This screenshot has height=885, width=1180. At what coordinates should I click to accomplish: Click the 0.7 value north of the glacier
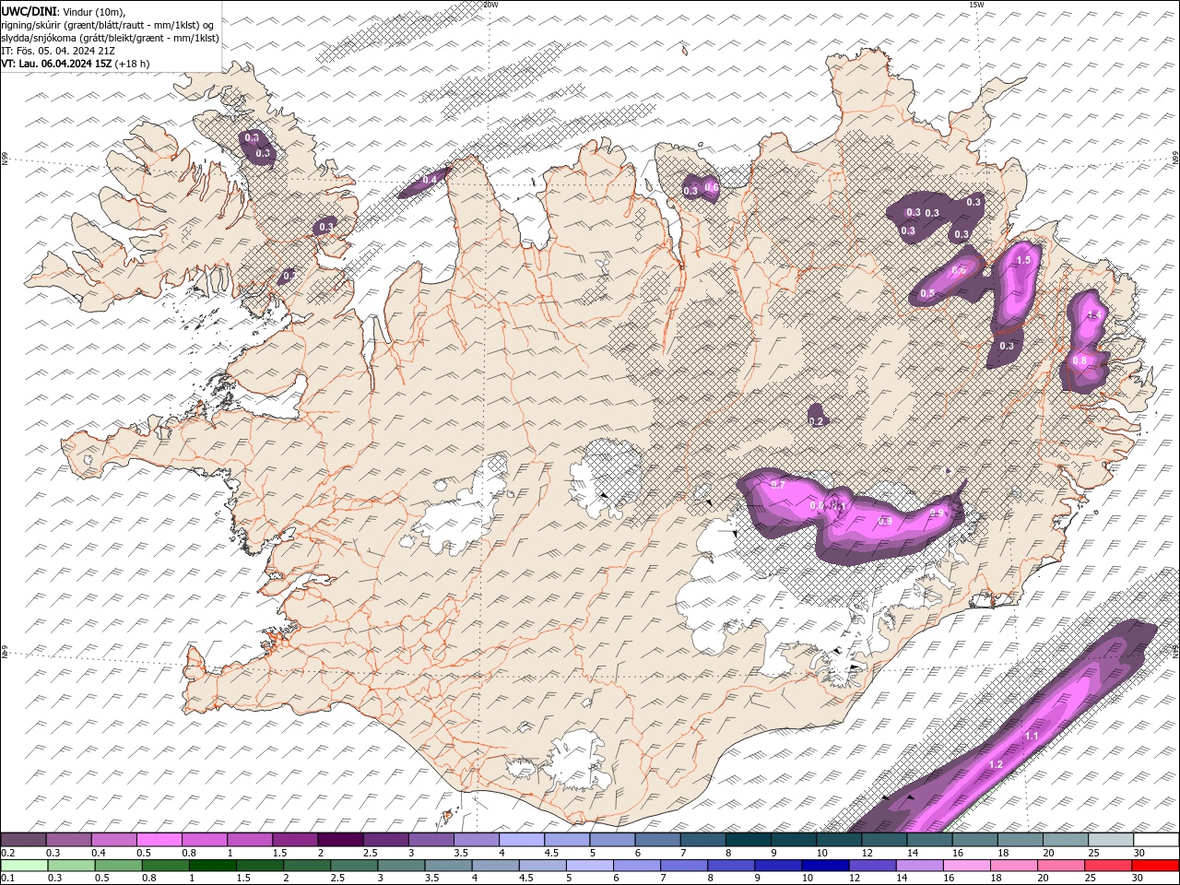tap(777, 484)
